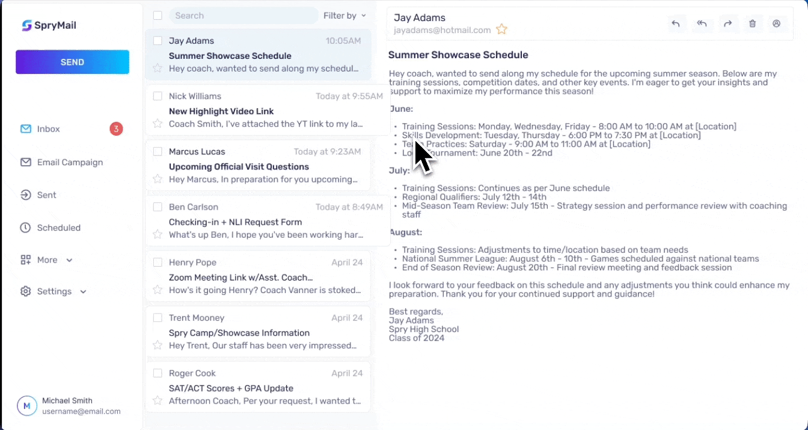Click the 10:05AM timestamp

(343, 41)
